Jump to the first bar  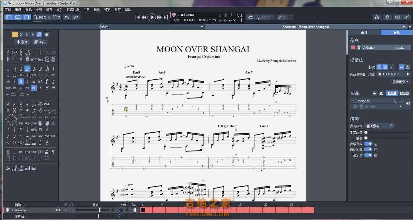click(138, 17)
